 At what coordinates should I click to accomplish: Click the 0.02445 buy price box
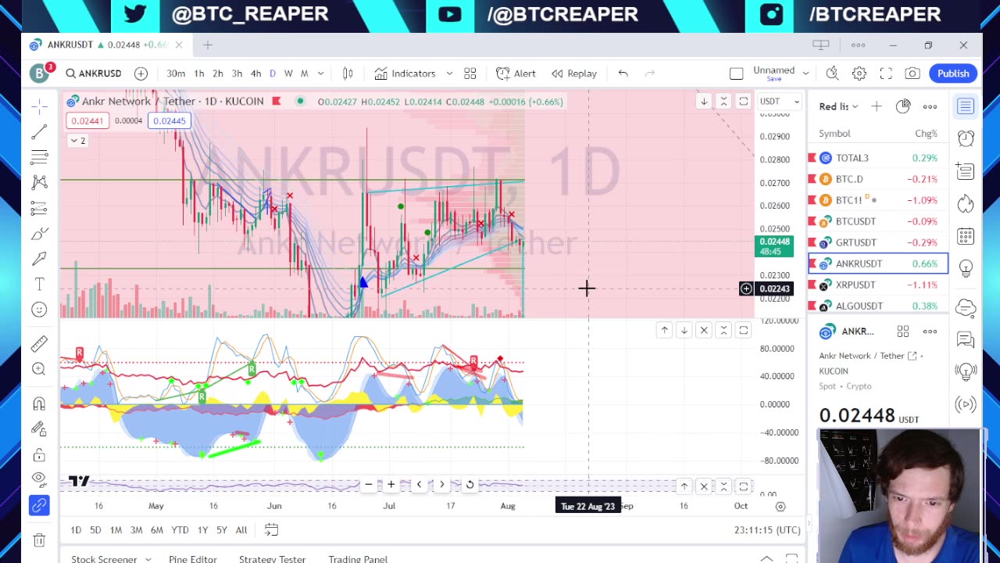(170, 120)
